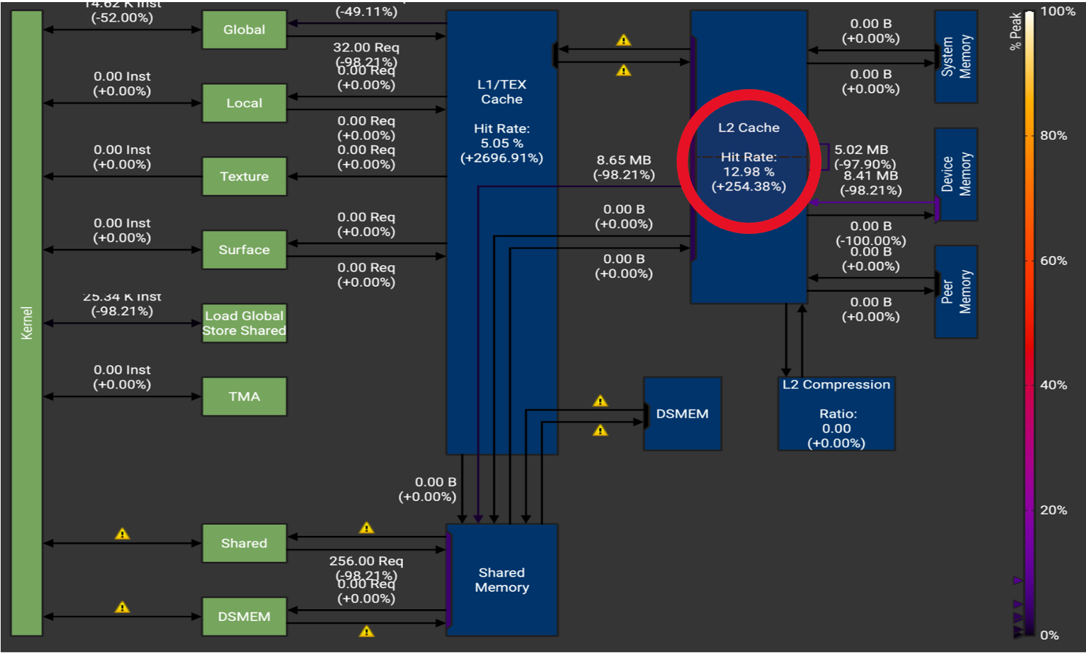Select the Load Global Store Shared block
1086x653 pixels.
[244, 323]
